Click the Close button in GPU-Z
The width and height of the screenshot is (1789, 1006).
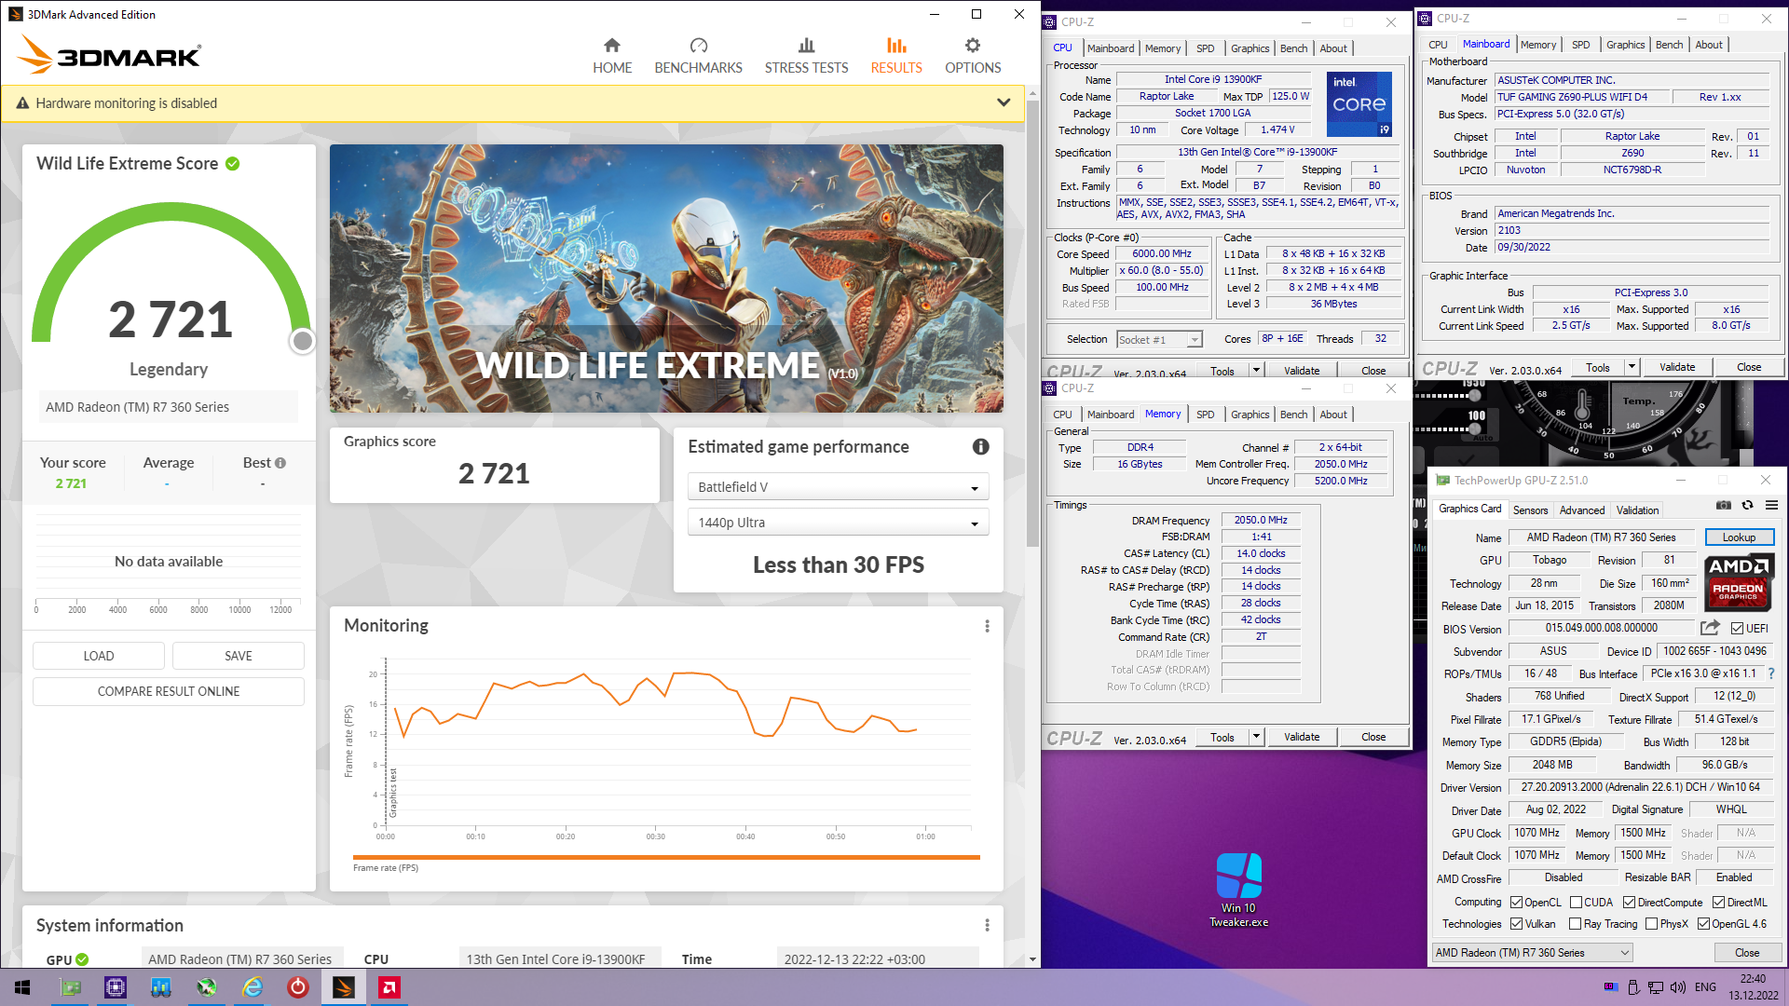coord(1747,953)
